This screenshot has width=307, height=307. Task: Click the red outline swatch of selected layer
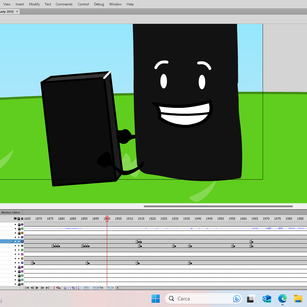point(22,241)
